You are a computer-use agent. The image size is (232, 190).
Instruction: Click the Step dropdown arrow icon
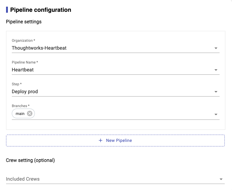pyautogui.click(x=216, y=92)
